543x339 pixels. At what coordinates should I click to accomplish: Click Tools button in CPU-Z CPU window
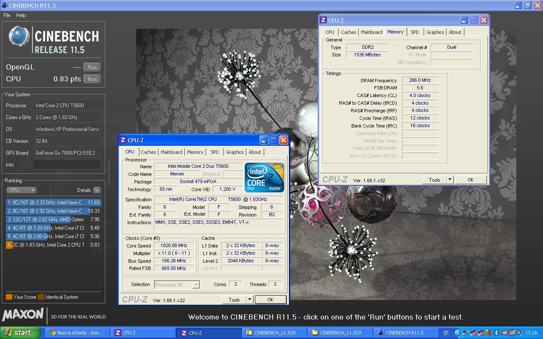(234, 300)
